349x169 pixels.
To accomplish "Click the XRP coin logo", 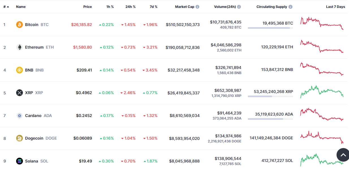I will [20, 93].
